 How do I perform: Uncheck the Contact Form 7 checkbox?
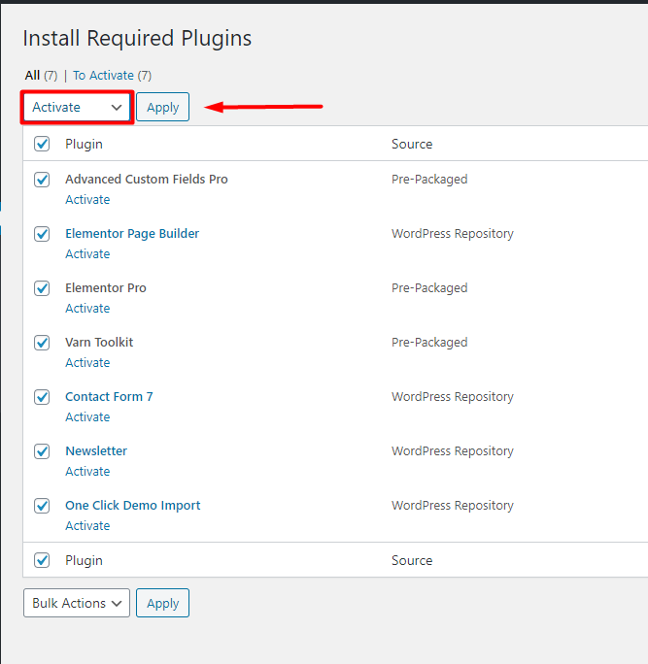[x=42, y=397]
